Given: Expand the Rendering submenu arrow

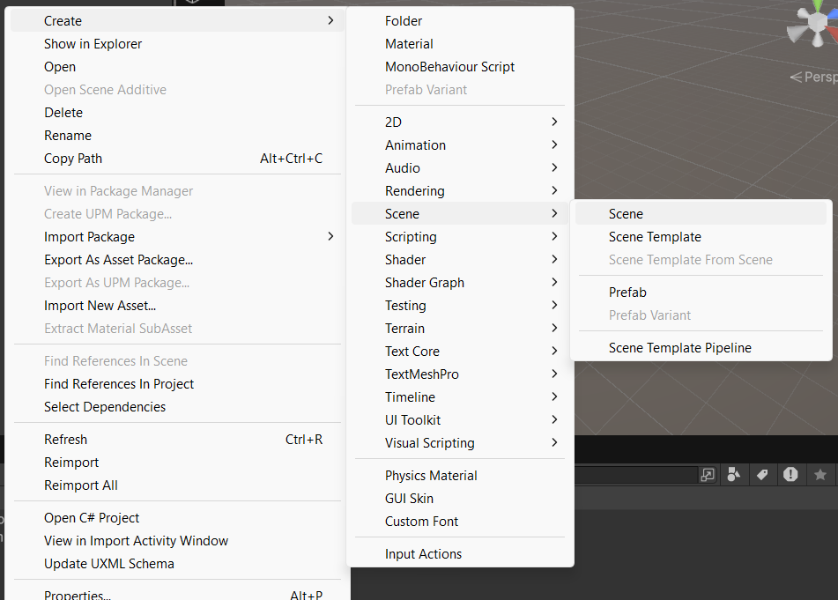Looking at the screenshot, I should (x=554, y=190).
